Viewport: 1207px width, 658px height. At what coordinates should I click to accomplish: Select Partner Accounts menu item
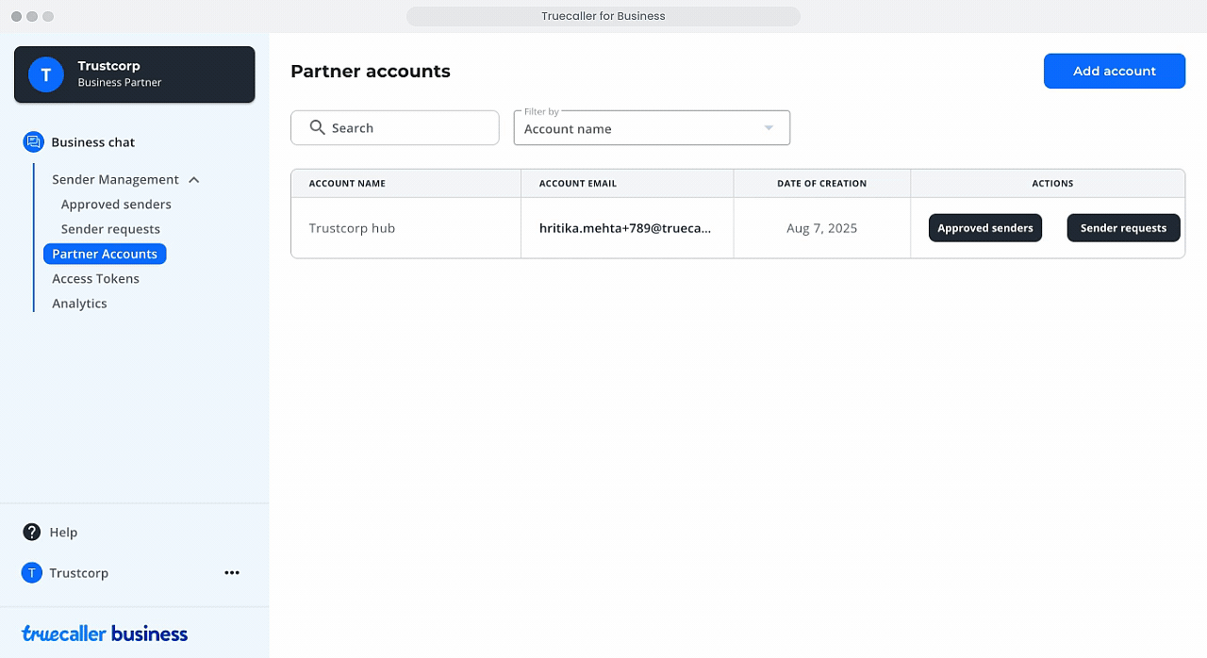[x=105, y=255]
